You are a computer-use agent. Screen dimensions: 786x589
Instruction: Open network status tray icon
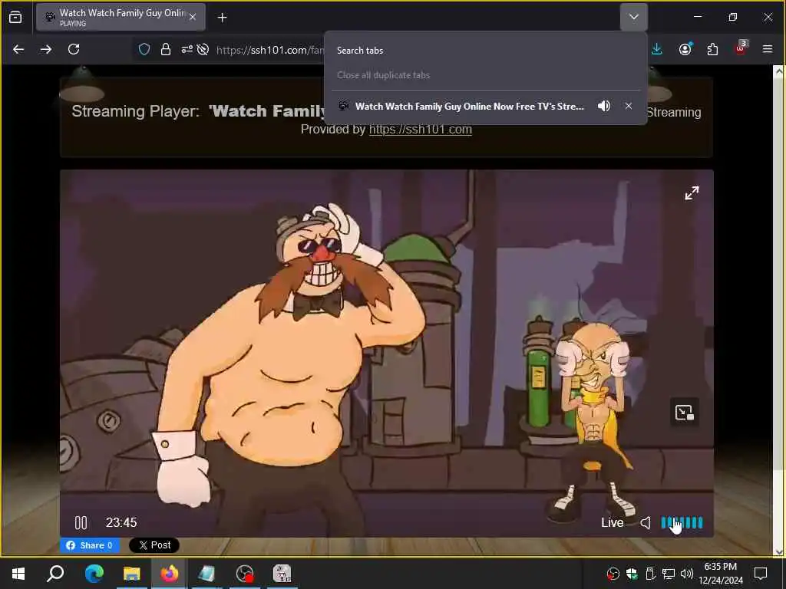point(669,574)
